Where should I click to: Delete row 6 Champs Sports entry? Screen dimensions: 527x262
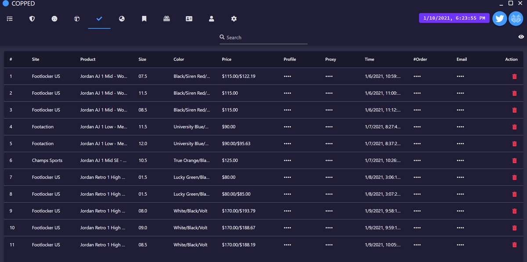click(514, 161)
